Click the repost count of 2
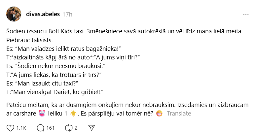Screen dimensions: 256x134 tap(76, 128)
